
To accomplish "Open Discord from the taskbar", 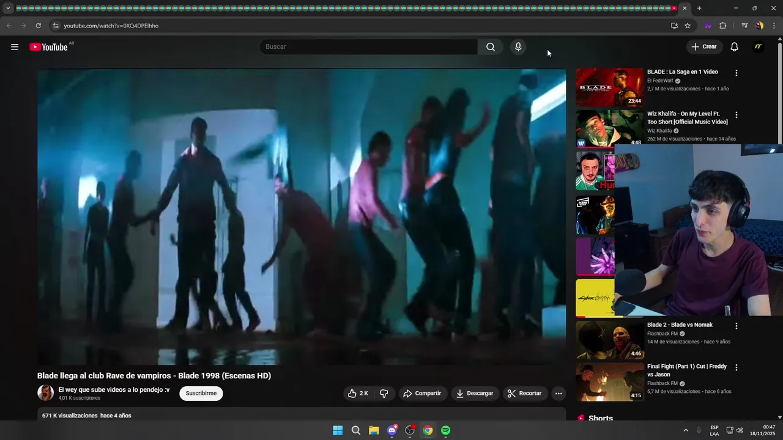I will (x=392, y=430).
